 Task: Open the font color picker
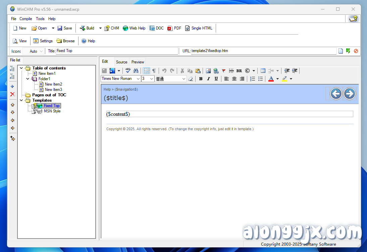click(271, 79)
